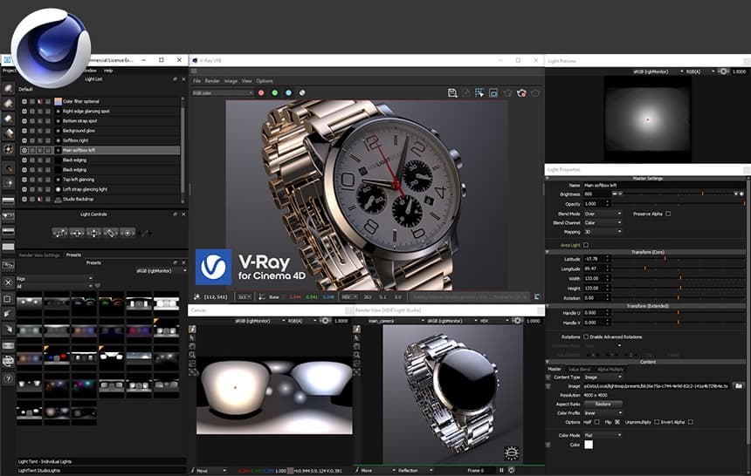Open the File menu in V-Ray VFB

[196, 81]
